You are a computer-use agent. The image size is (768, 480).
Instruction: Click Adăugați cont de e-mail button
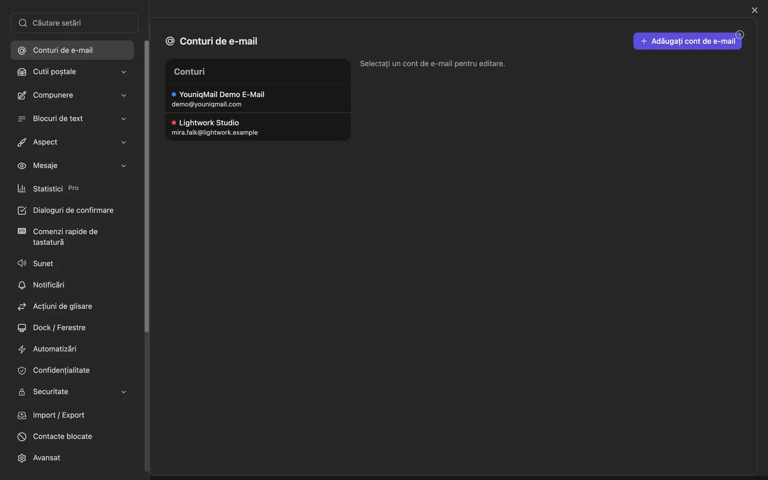coord(687,41)
